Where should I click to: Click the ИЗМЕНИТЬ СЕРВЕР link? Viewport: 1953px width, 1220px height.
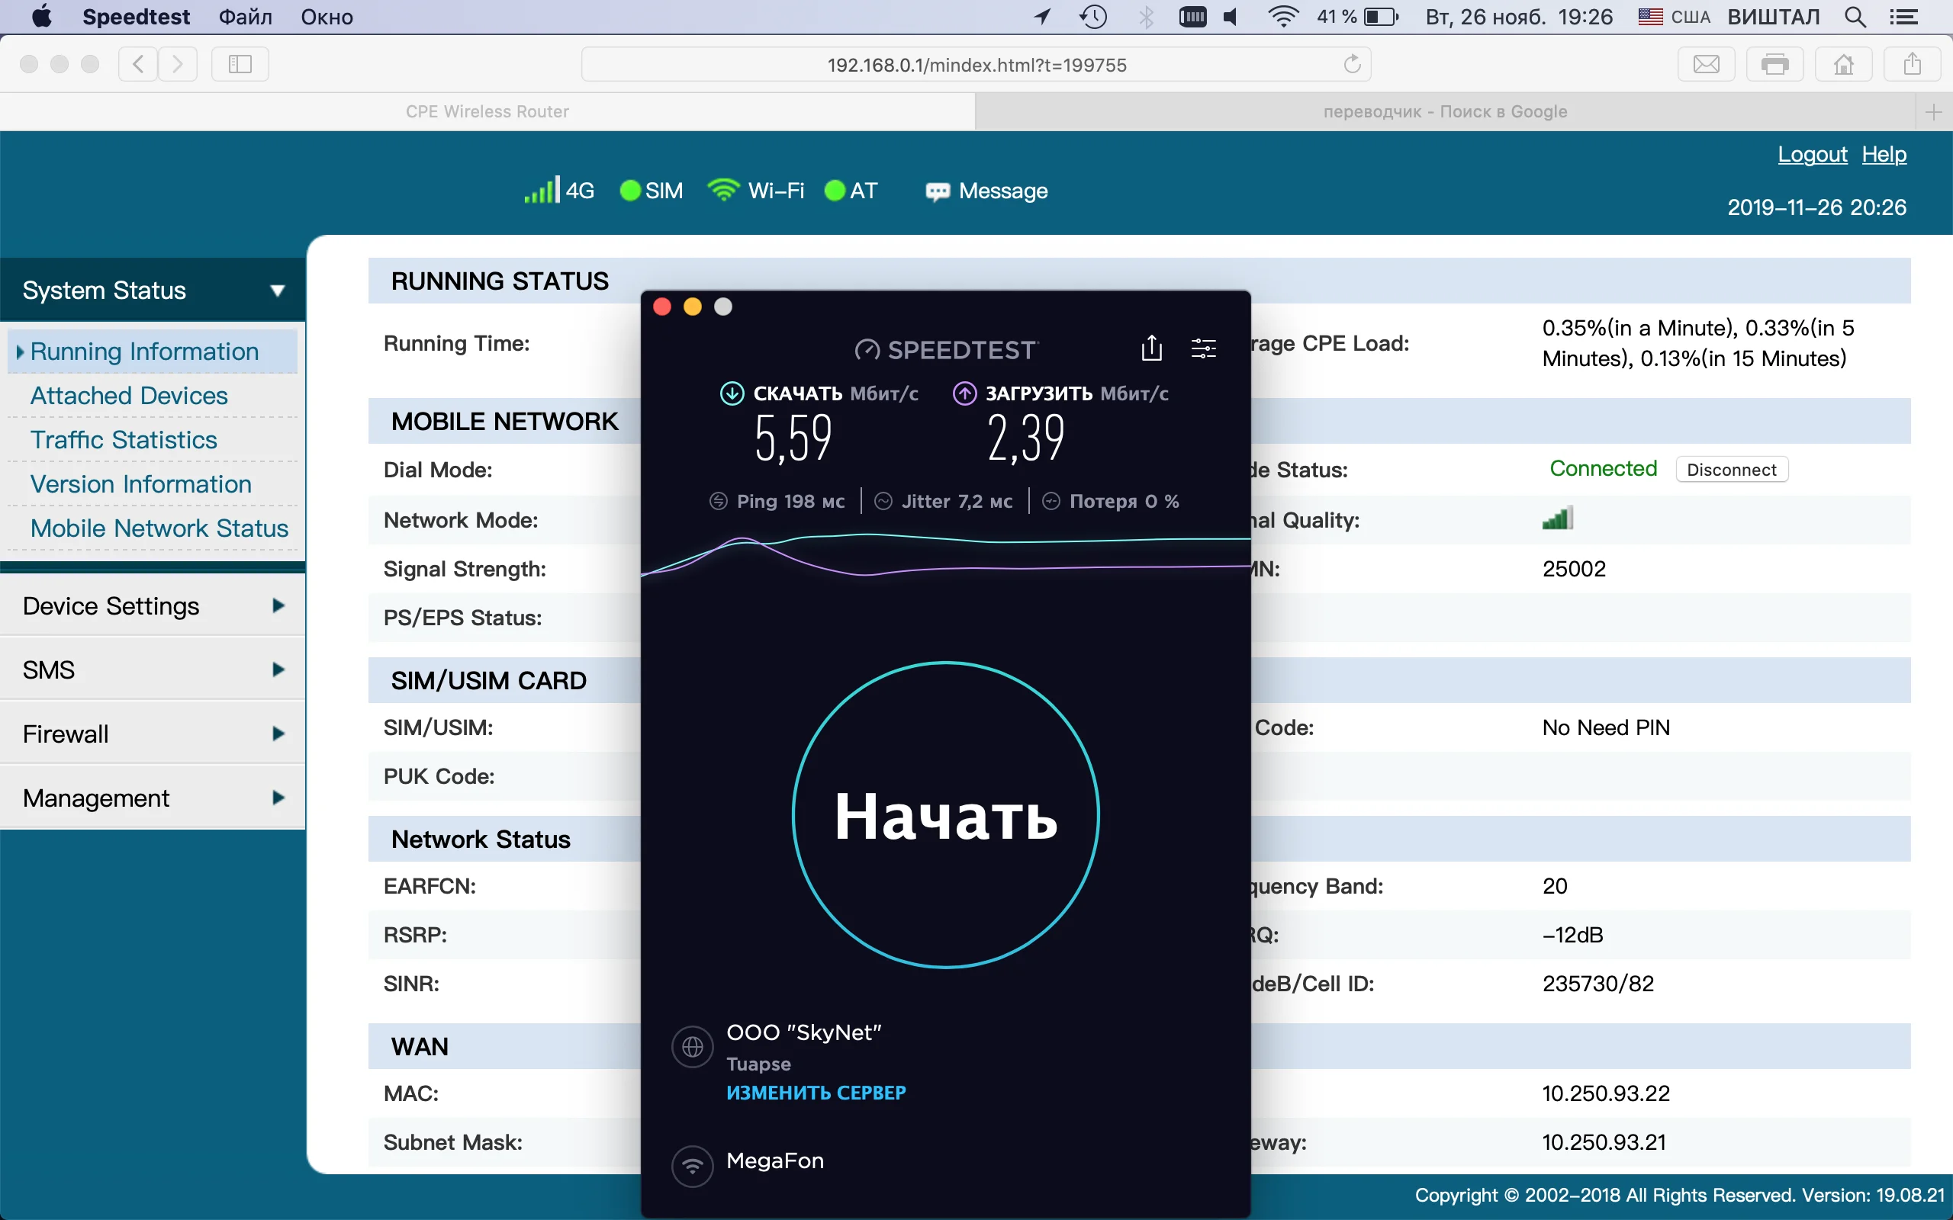(x=816, y=1093)
